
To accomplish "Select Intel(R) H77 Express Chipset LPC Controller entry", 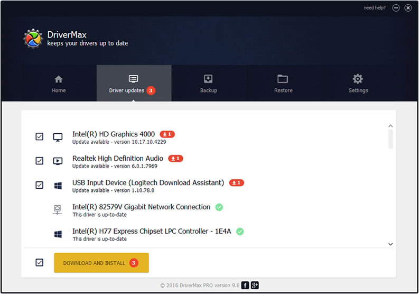I will 152,231.
